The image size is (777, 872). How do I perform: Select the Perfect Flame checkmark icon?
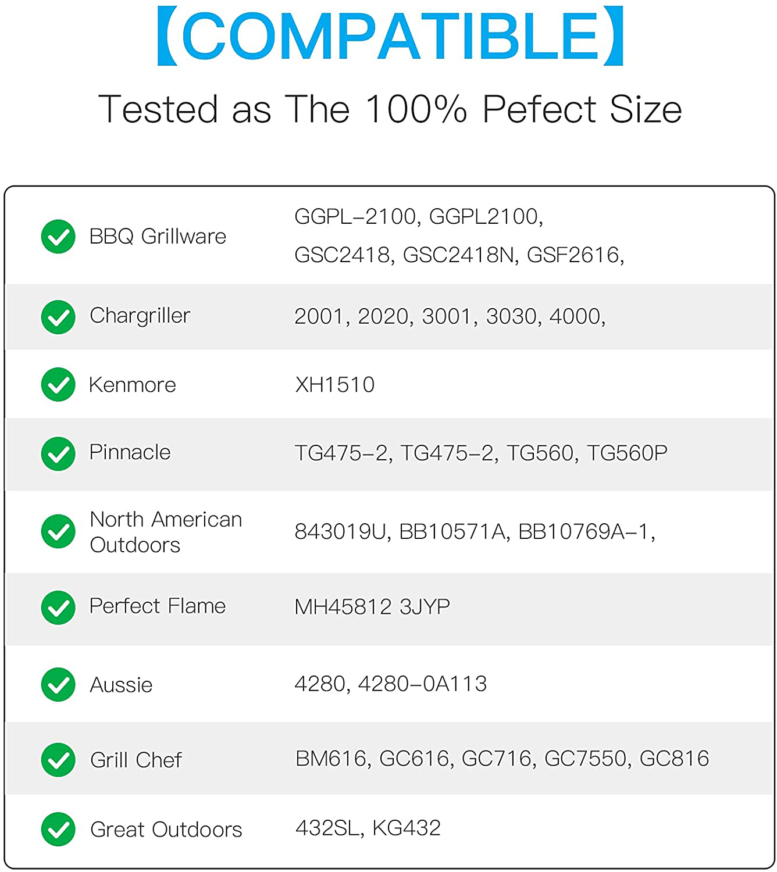[x=58, y=607]
